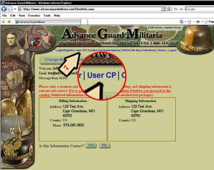Click the security padlock icon
The width and height of the screenshot is (214, 170).
click(x=169, y=9)
